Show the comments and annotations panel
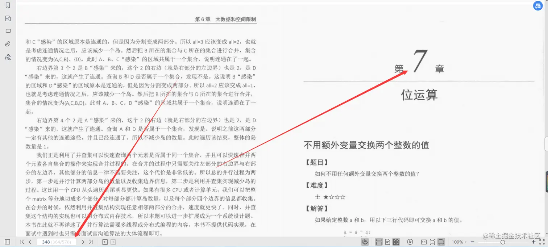Viewport: 548px width, 247px height. click(x=8, y=32)
